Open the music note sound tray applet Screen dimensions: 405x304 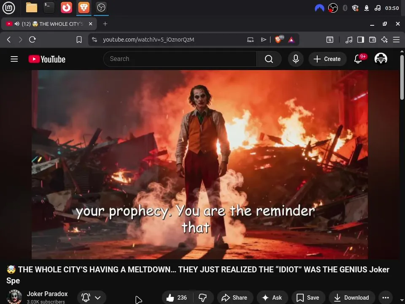377,8
